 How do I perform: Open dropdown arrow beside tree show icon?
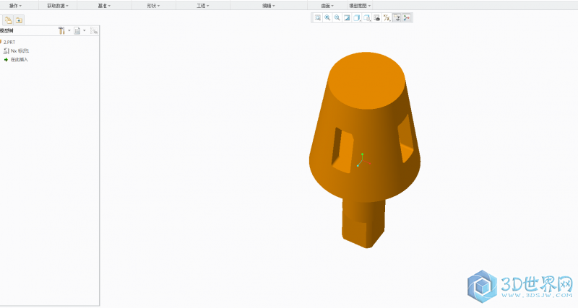pyautogui.click(x=85, y=30)
